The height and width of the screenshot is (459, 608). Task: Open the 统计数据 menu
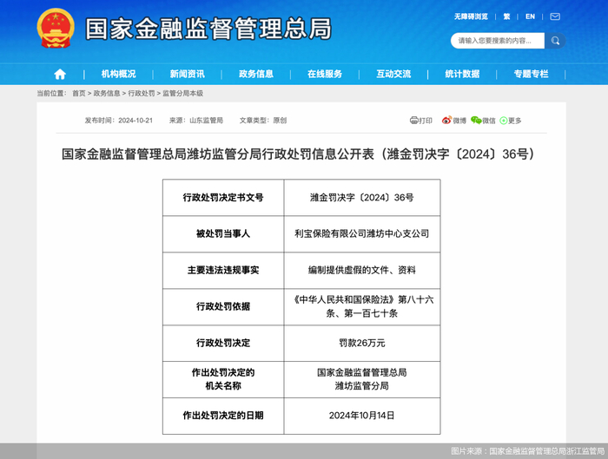462,74
